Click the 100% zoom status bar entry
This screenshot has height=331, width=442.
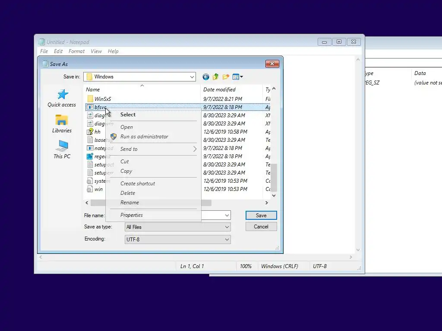(246, 266)
